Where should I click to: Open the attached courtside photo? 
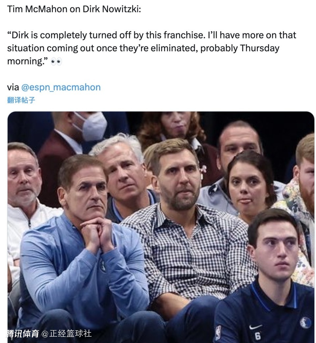[161, 227]
